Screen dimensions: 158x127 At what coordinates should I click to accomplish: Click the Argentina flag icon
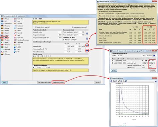[2, 49]
